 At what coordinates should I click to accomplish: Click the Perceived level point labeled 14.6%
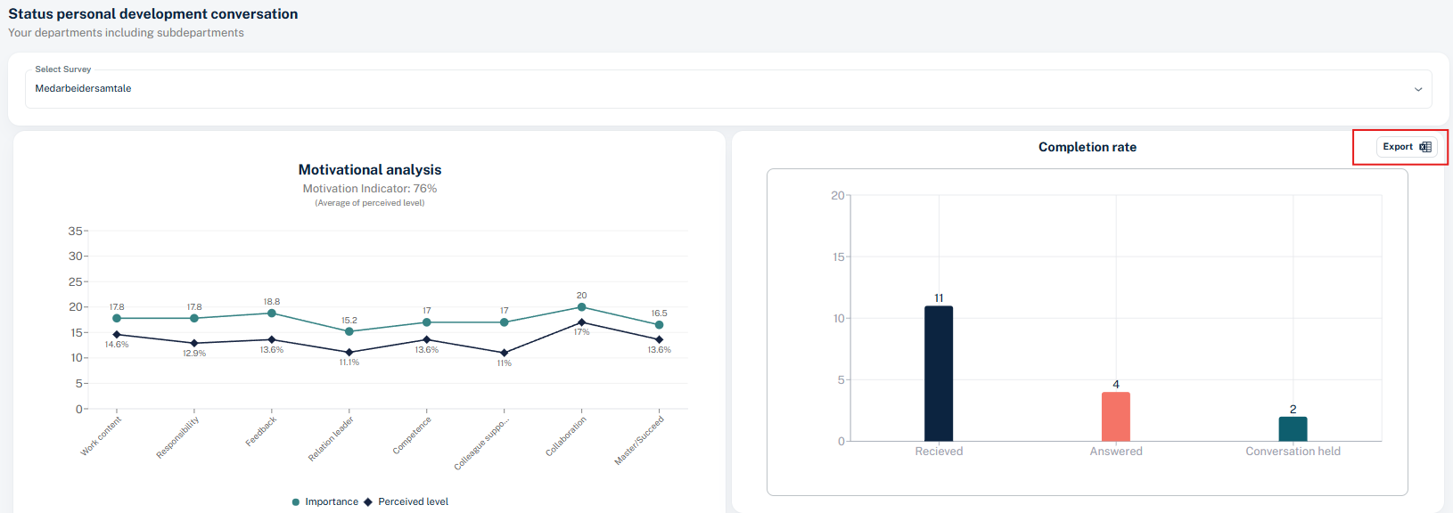pyautogui.click(x=117, y=335)
